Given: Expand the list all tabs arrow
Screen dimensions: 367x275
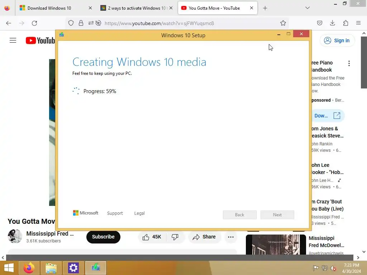Looking at the screenshot, I should point(308,8).
